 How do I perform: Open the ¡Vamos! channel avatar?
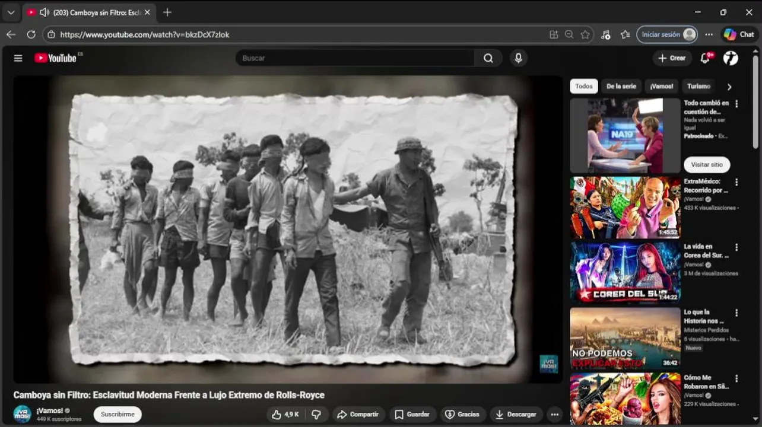click(x=22, y=414)
